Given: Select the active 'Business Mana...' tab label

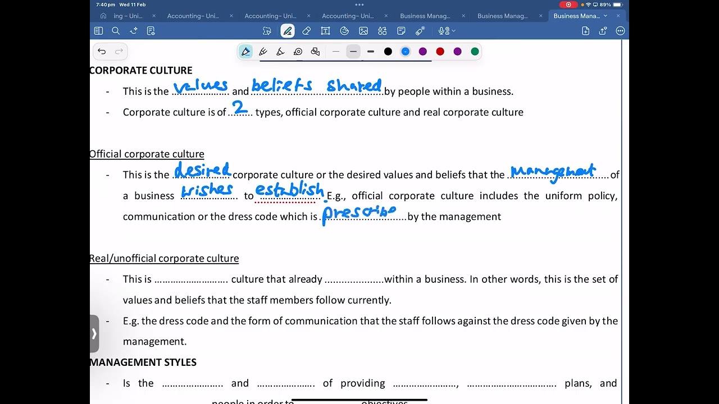Looking at the screenshot, I should [576, 16].
